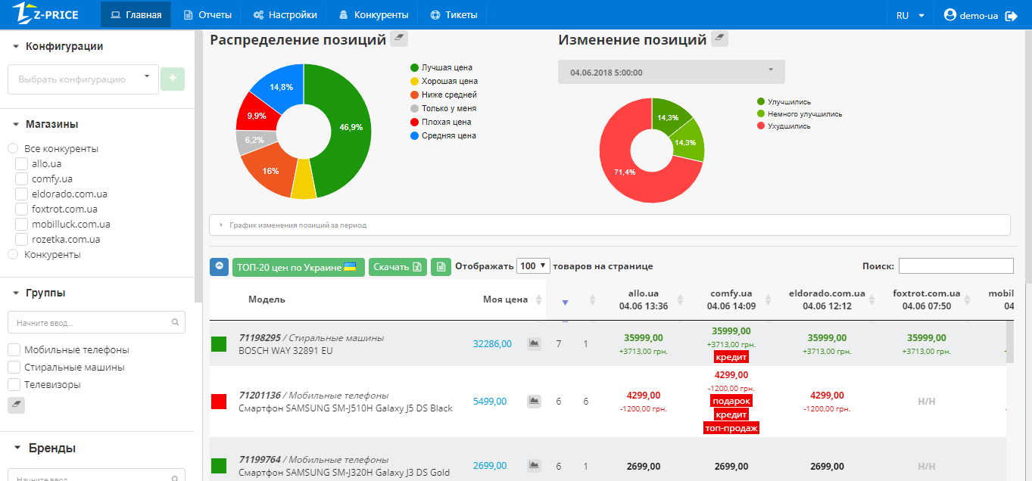The height and width of the screenshot is (481, 1032).
Task: Check the allo.ua store checkbox
Action: click(x=22, y=164)
